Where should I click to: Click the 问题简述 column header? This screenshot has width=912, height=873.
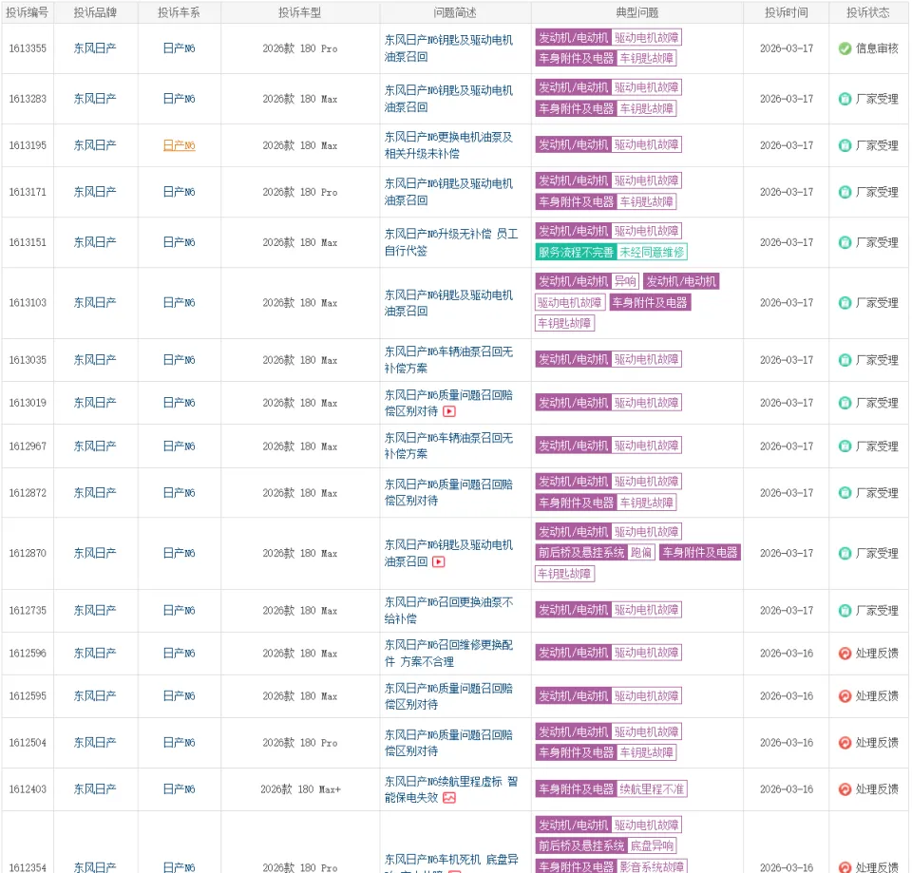(x=455, y=12)
